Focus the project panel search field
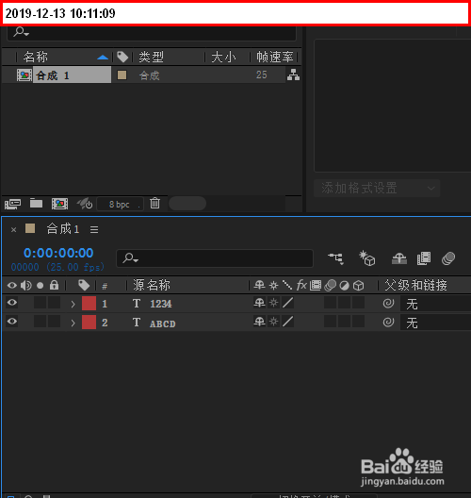 coord(152,32)
